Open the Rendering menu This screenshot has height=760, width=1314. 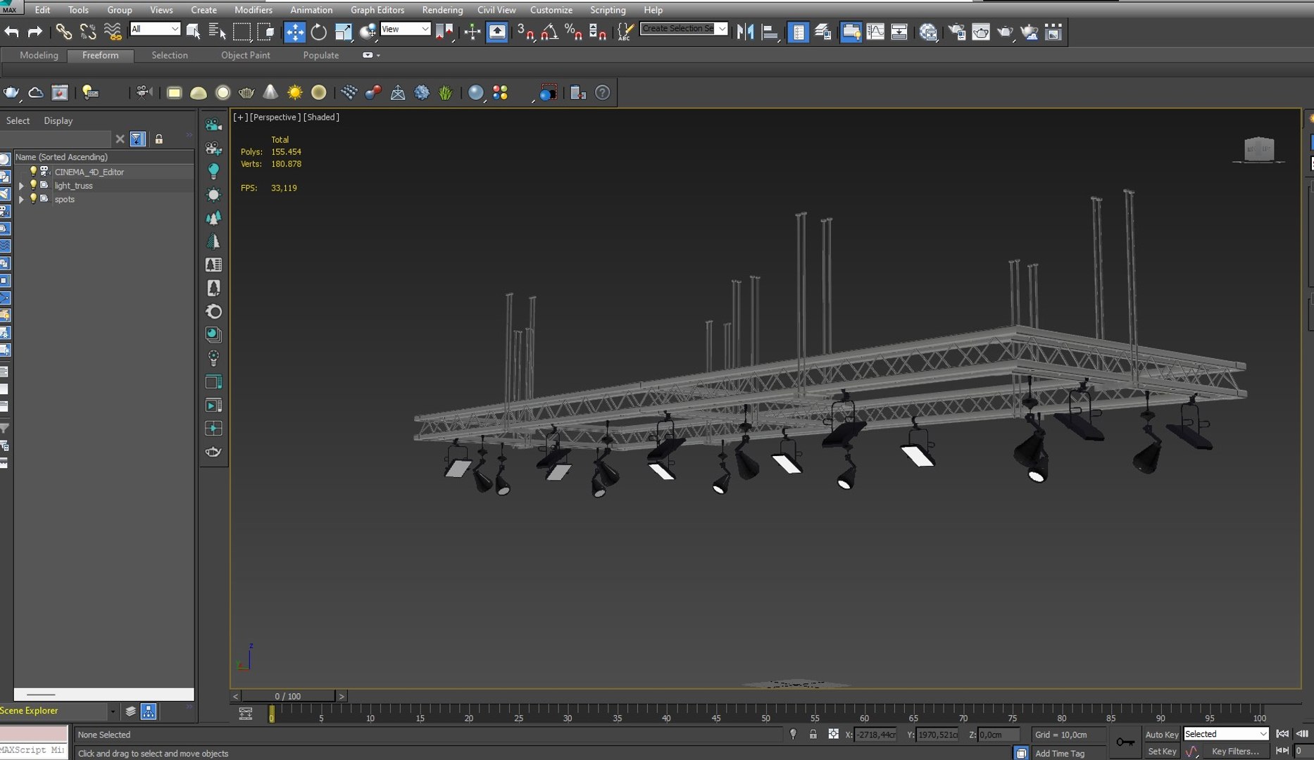(442, 10)
